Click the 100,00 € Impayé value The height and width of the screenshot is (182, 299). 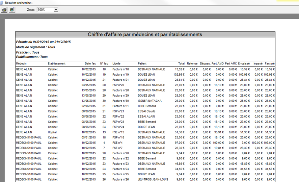[257, 143]
